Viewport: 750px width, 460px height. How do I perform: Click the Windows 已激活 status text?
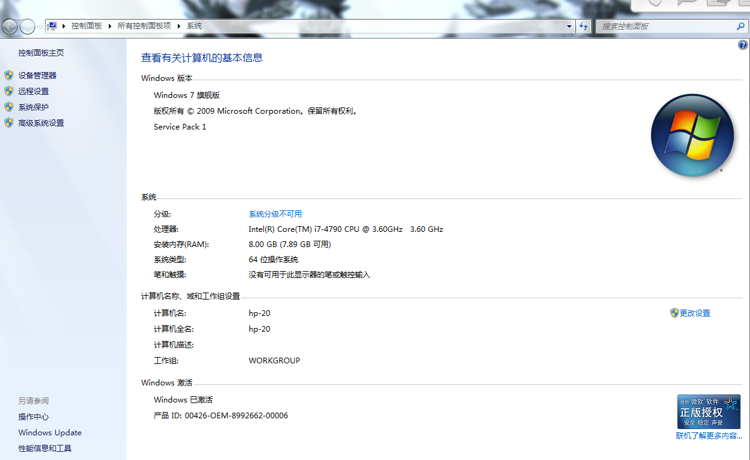[183, 400]
